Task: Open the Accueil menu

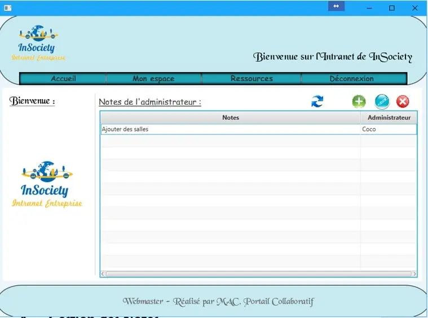Action: point(63,79)
